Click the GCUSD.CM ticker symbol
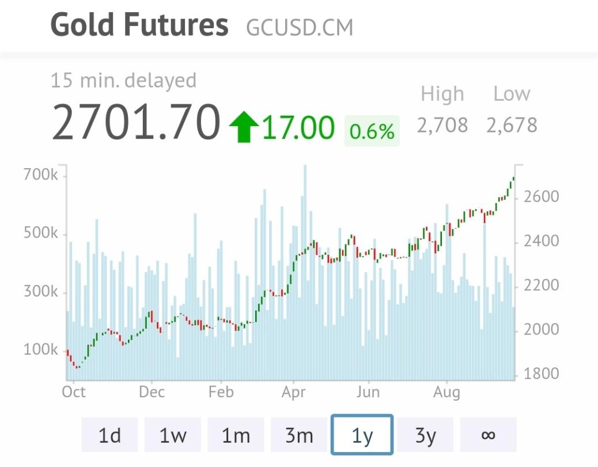Image resolution: width=598 pixels, height=467 pixels. click(x=300, y=27)
